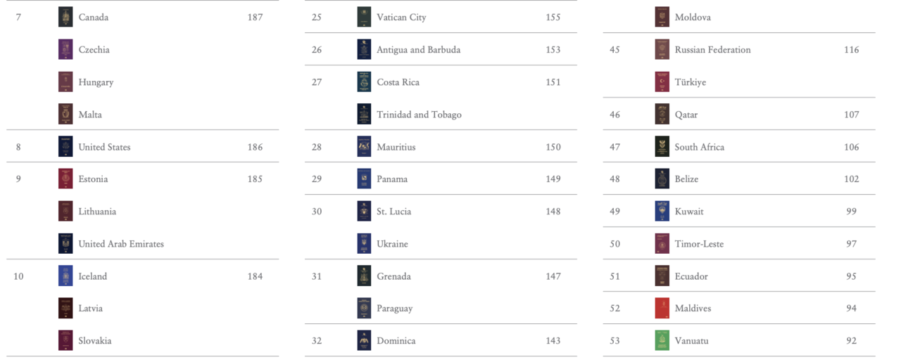Viewport: 901px width, 362px height.
Task: Click the Maldives red passport icon
Action: click(x=662, y=308)
